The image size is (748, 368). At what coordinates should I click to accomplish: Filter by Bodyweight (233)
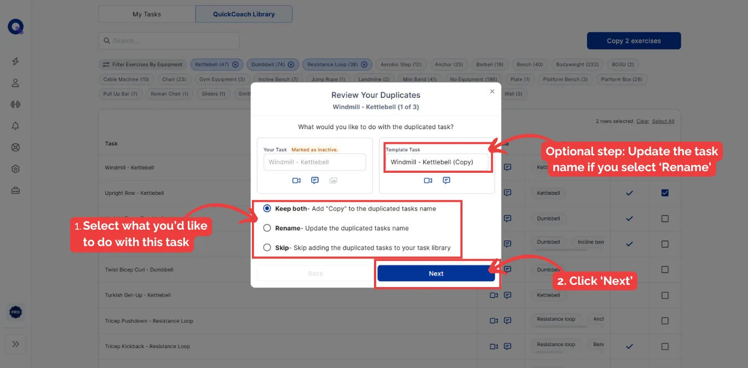tap(577, 65)
